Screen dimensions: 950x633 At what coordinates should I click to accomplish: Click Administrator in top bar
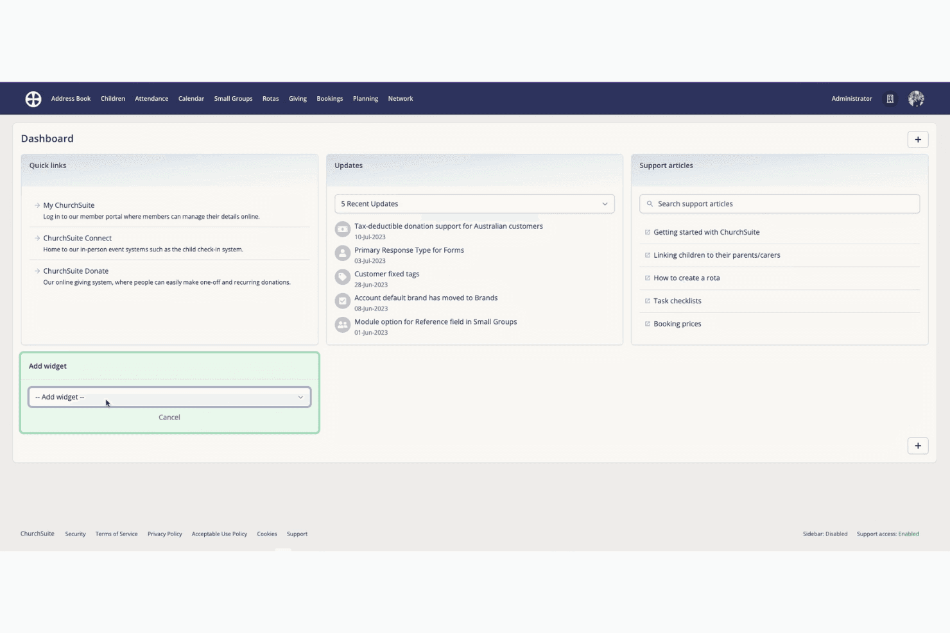click(852, 99)
